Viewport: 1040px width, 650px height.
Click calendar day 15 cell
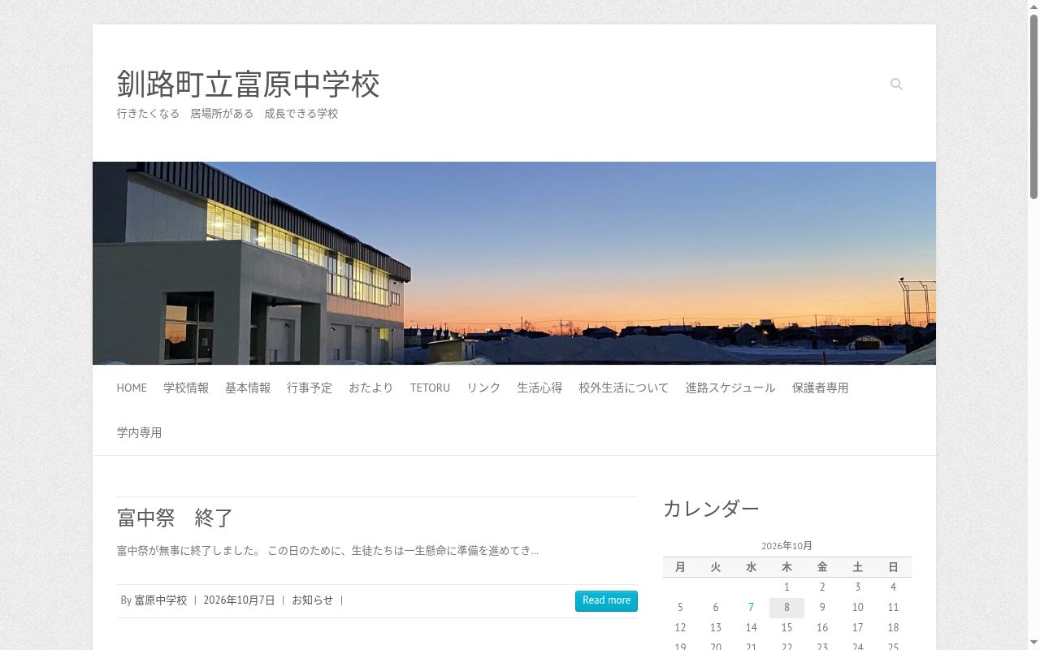click(x=786, y=627)
